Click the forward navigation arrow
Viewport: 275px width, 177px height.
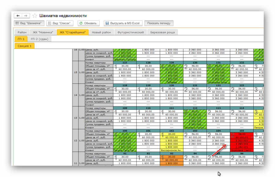click(26, 16)
